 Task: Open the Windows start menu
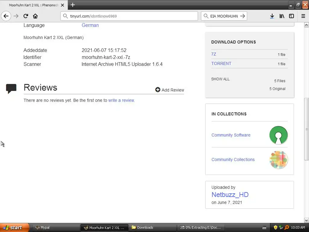click(14, 227)
